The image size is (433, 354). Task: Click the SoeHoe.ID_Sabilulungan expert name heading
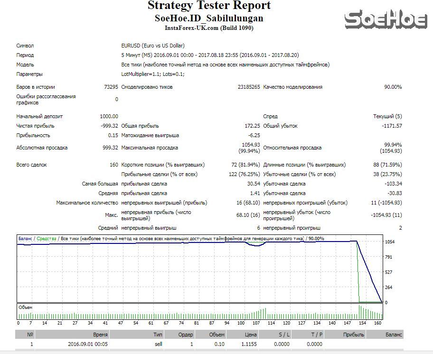pyautogui.click(x=209, y=19)
